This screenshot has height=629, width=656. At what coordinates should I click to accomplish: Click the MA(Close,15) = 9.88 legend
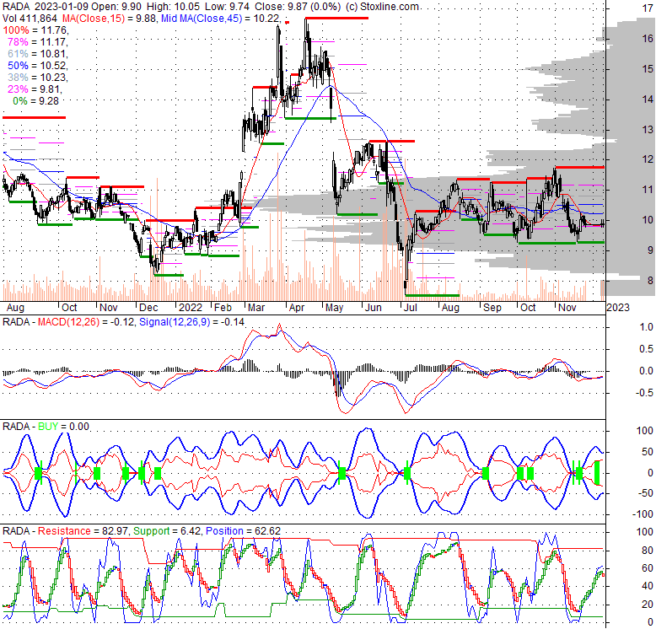point(110,19)
